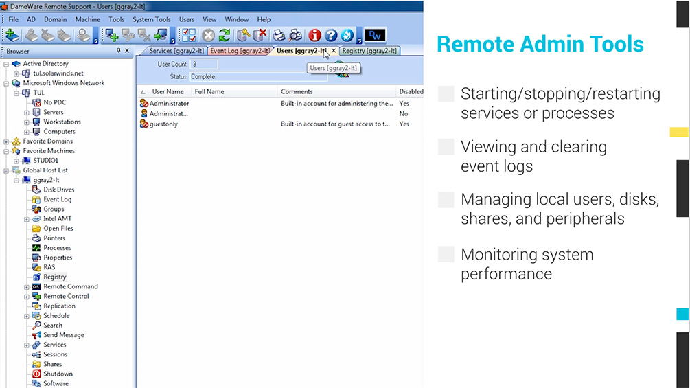This screenshot has width=690, height=388.
Task: Sort by the Comments column header
Action: [x=297, y=91]
